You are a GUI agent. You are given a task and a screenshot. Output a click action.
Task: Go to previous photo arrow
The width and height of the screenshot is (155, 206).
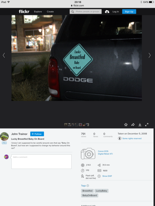click(x=4, y=55)
